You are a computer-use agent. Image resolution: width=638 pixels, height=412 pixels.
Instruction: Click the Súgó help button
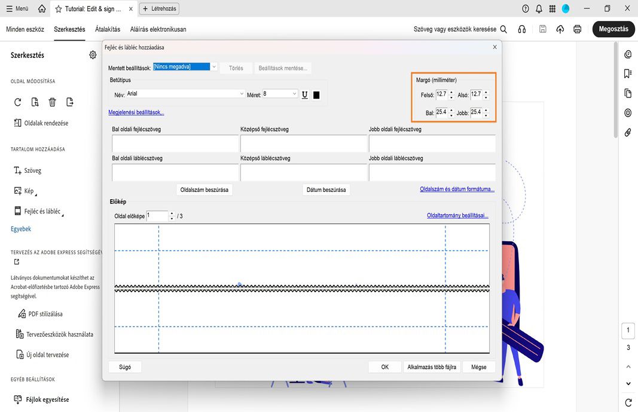tap(125, 367)
